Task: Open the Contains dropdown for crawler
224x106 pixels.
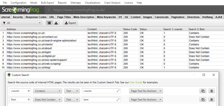Action: point(48,91)
